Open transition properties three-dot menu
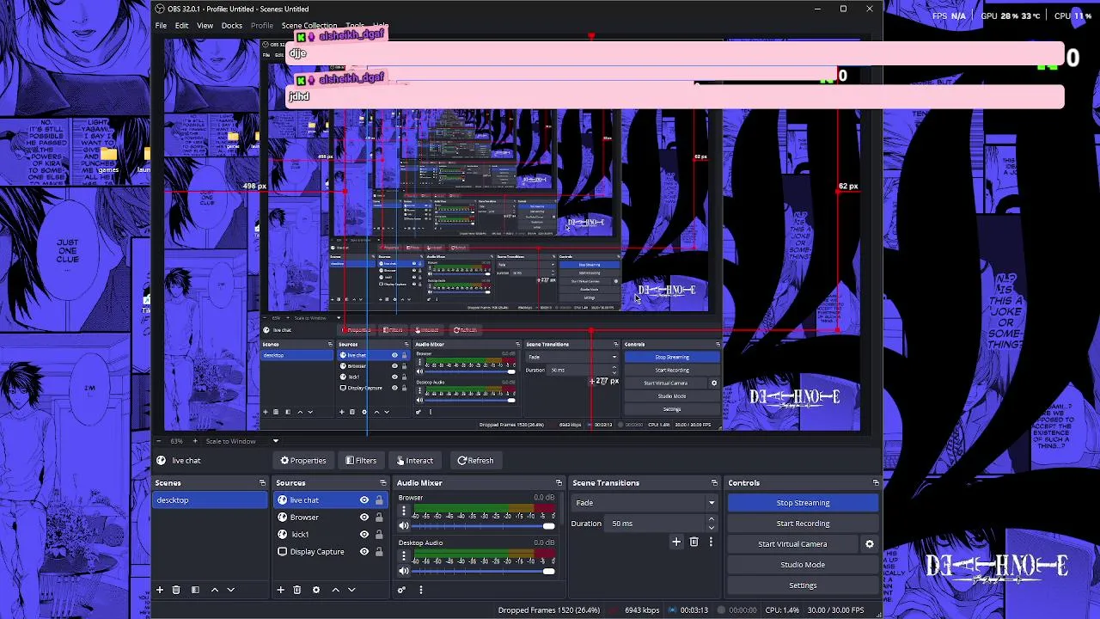The image size is (1100, 619). 711,542
